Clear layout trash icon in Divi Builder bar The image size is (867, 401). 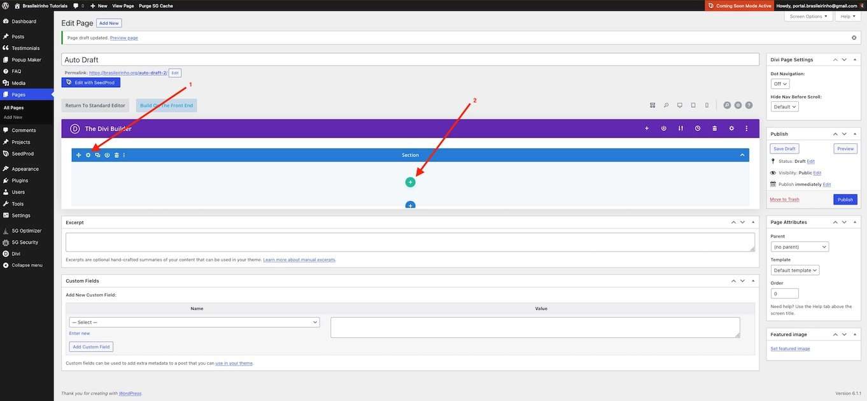[x=714, y=129]
